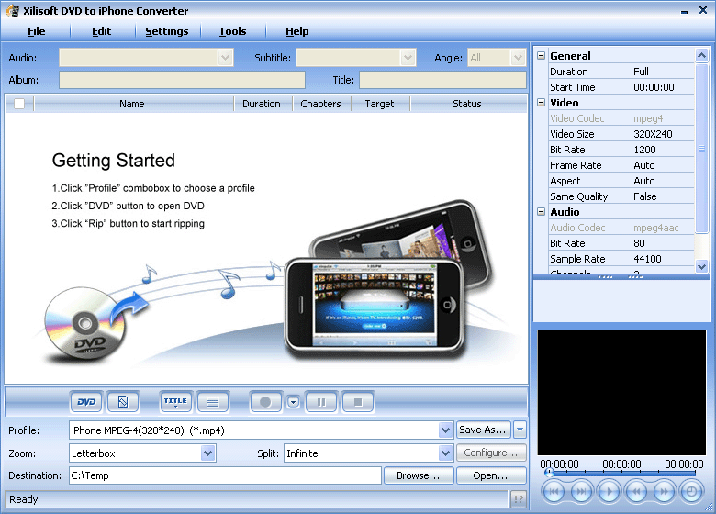The height and width of the screenshot is (514, 716).
Task: Click the Pause ripping button
Action: [321, 402]
